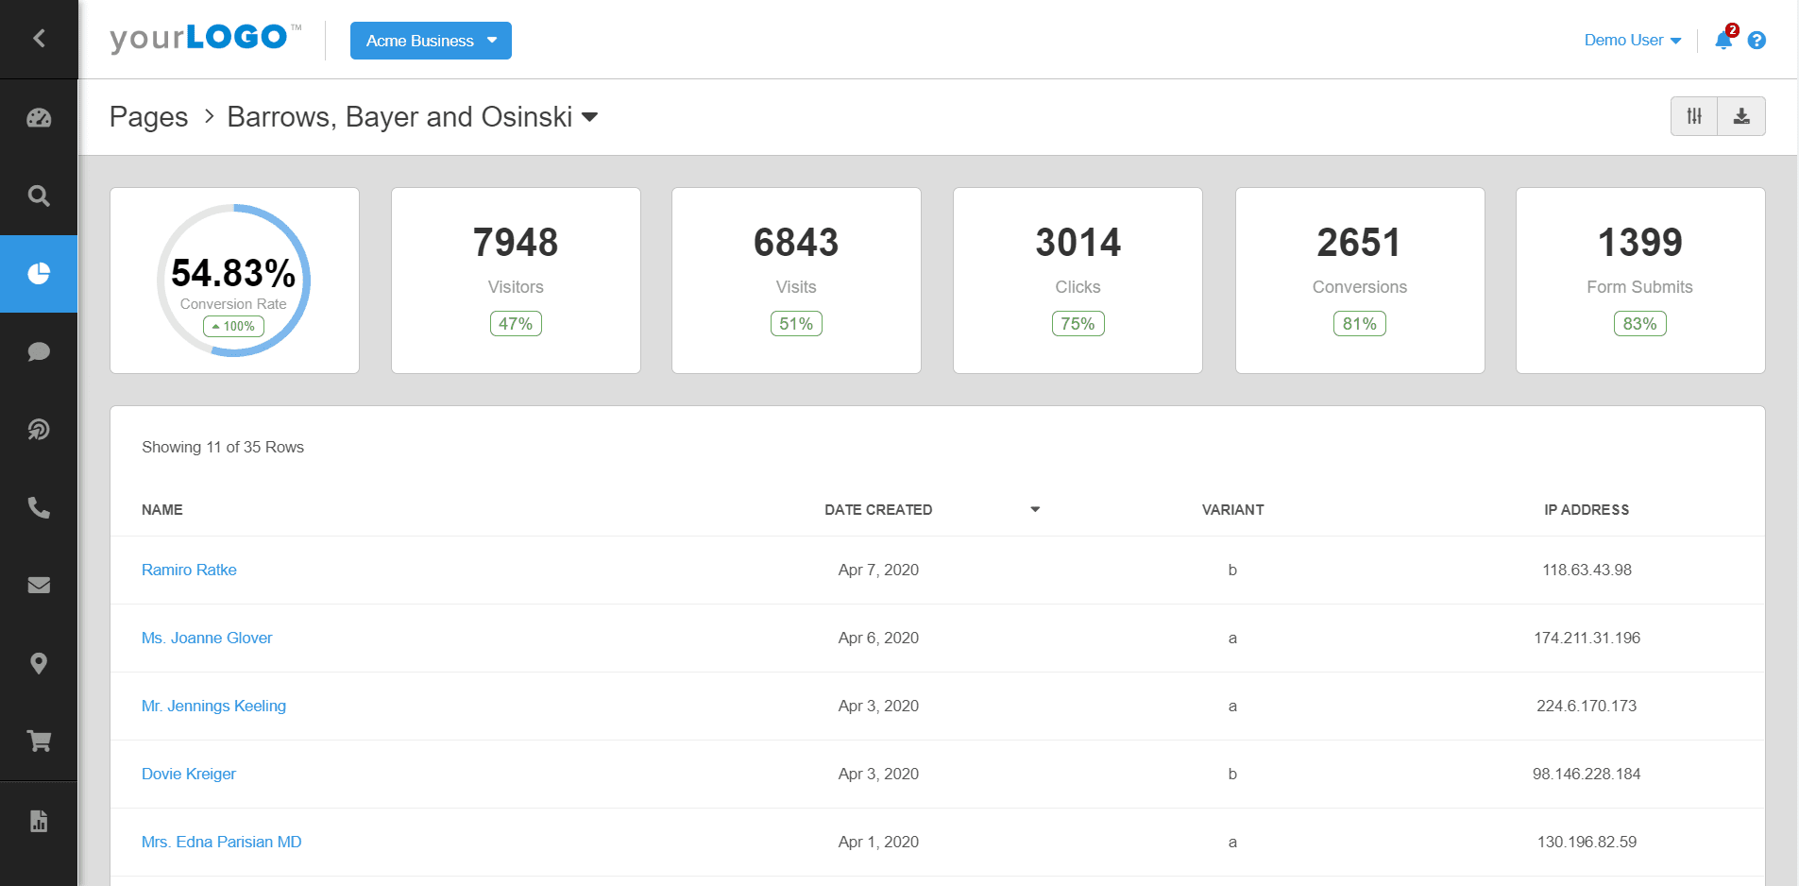Go to Pages breadcrumb
Screen dimensions: 1799x886
pos(148,117)
